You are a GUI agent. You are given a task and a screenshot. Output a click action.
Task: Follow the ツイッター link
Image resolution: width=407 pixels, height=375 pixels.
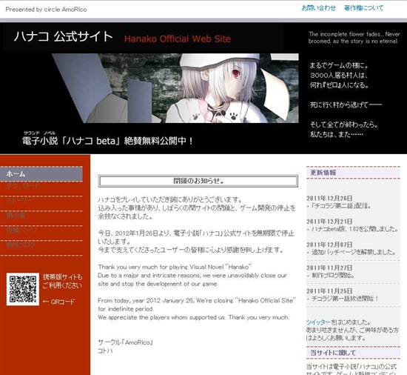(x=318, y=322)
